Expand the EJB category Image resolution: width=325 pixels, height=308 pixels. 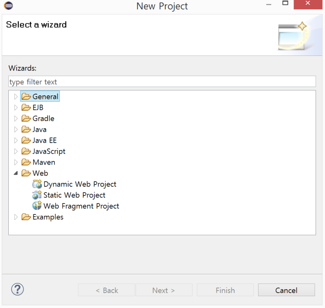16,108
